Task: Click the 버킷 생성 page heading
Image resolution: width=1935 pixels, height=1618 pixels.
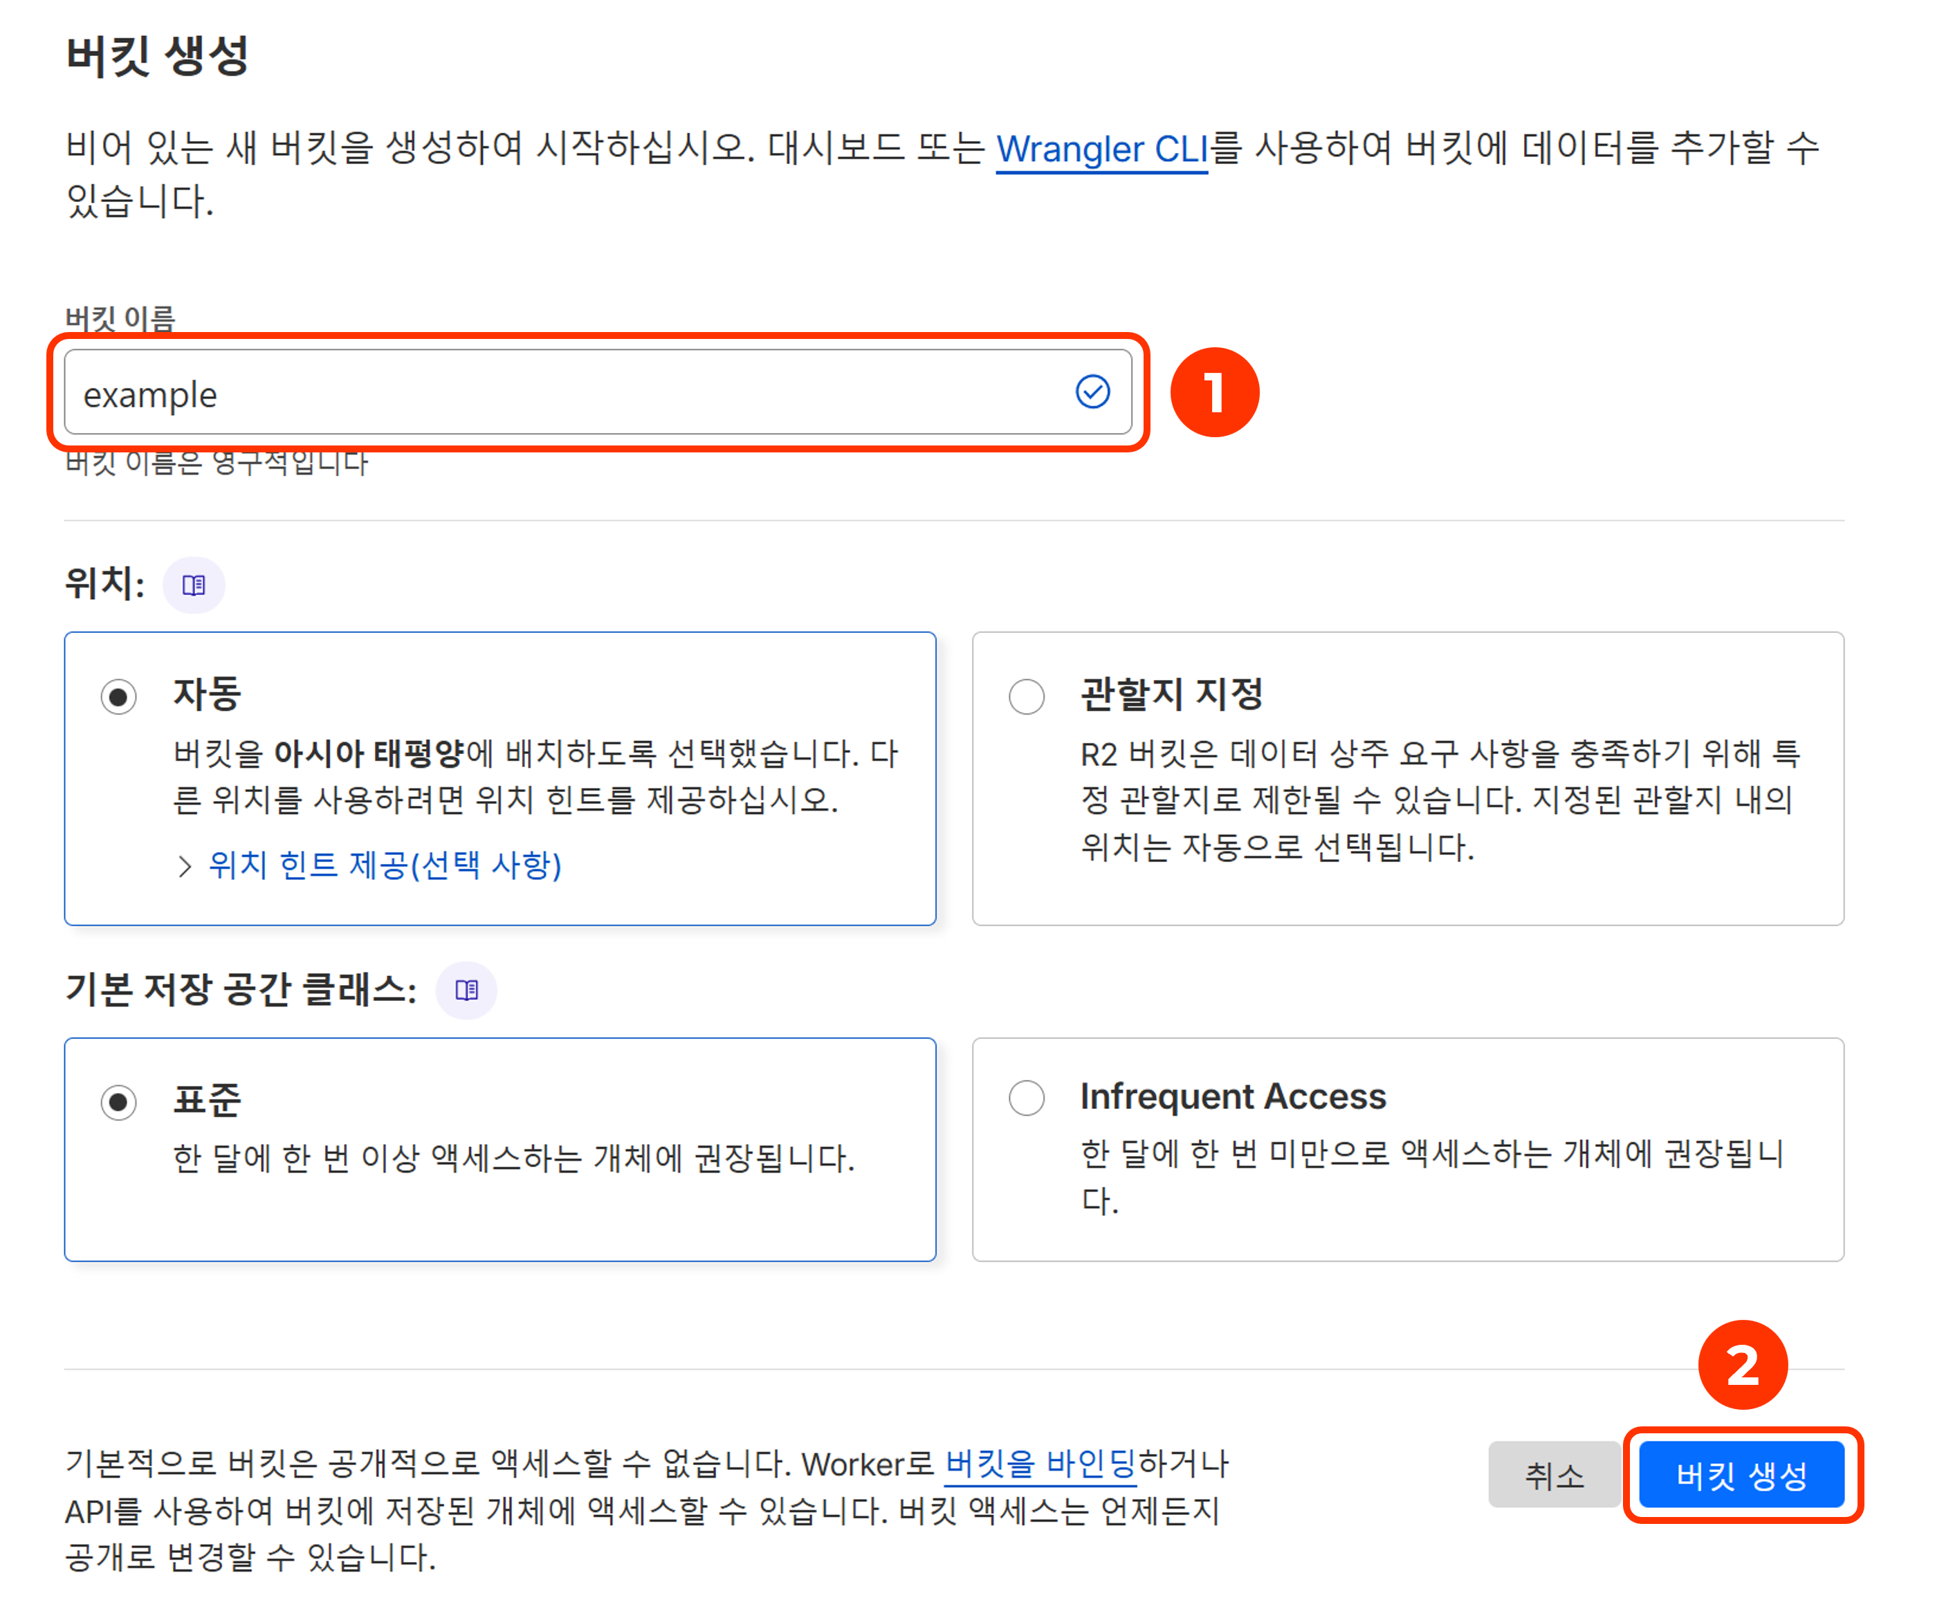Action: [x=158, y=55]
